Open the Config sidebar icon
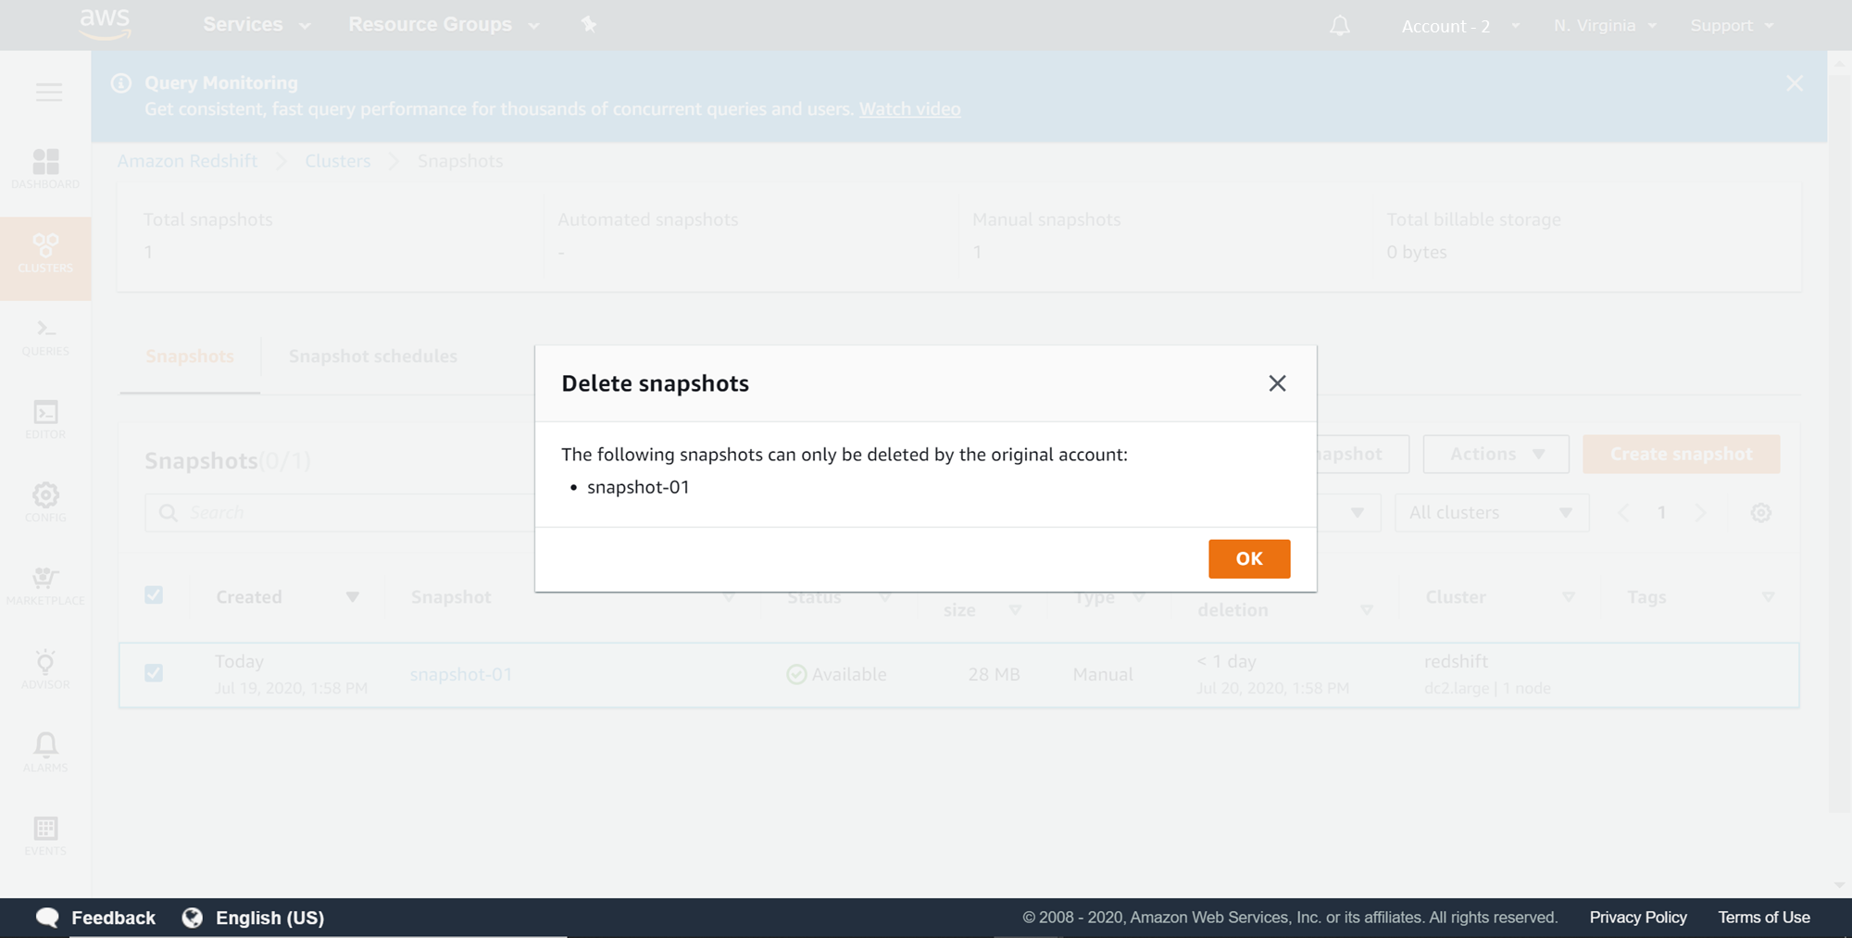 pyautogui.click(x=45, y=502)
